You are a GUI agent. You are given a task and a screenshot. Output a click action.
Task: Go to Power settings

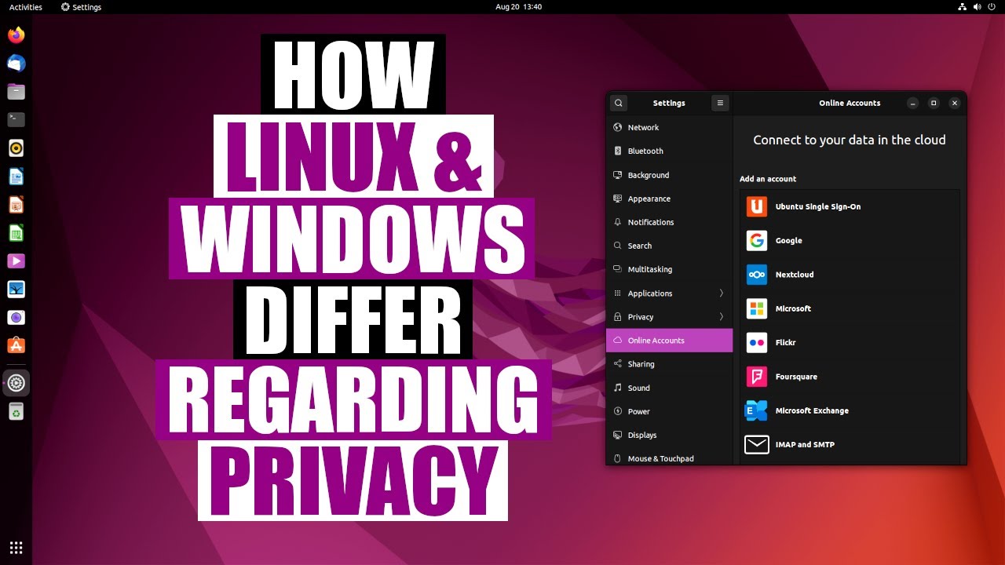[669, 411]
